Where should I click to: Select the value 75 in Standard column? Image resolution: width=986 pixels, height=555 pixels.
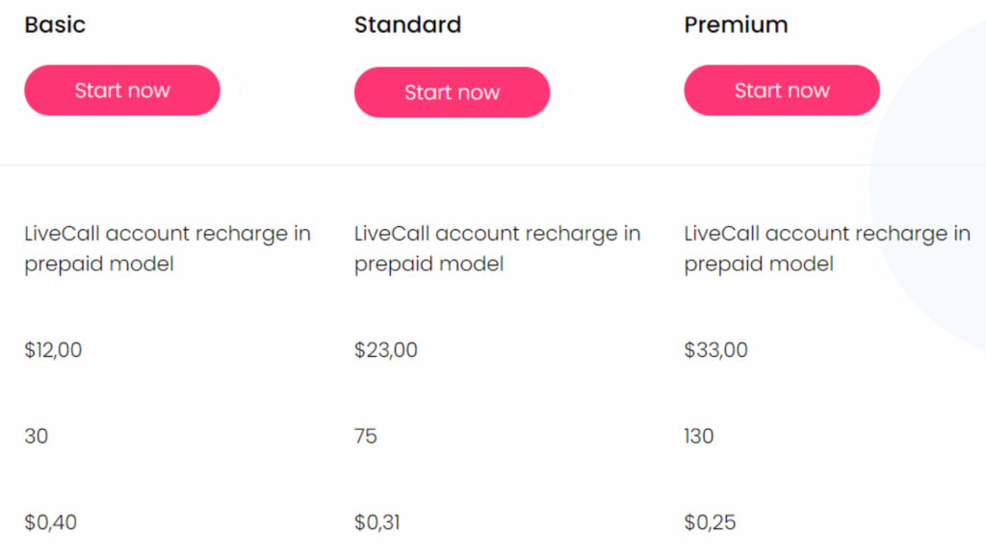[366, 437]
